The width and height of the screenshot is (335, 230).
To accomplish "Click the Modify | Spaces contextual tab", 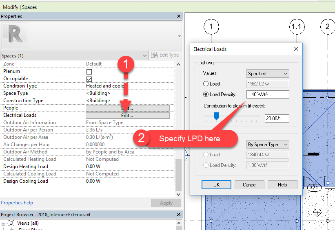I will click(x=20, y=7).
